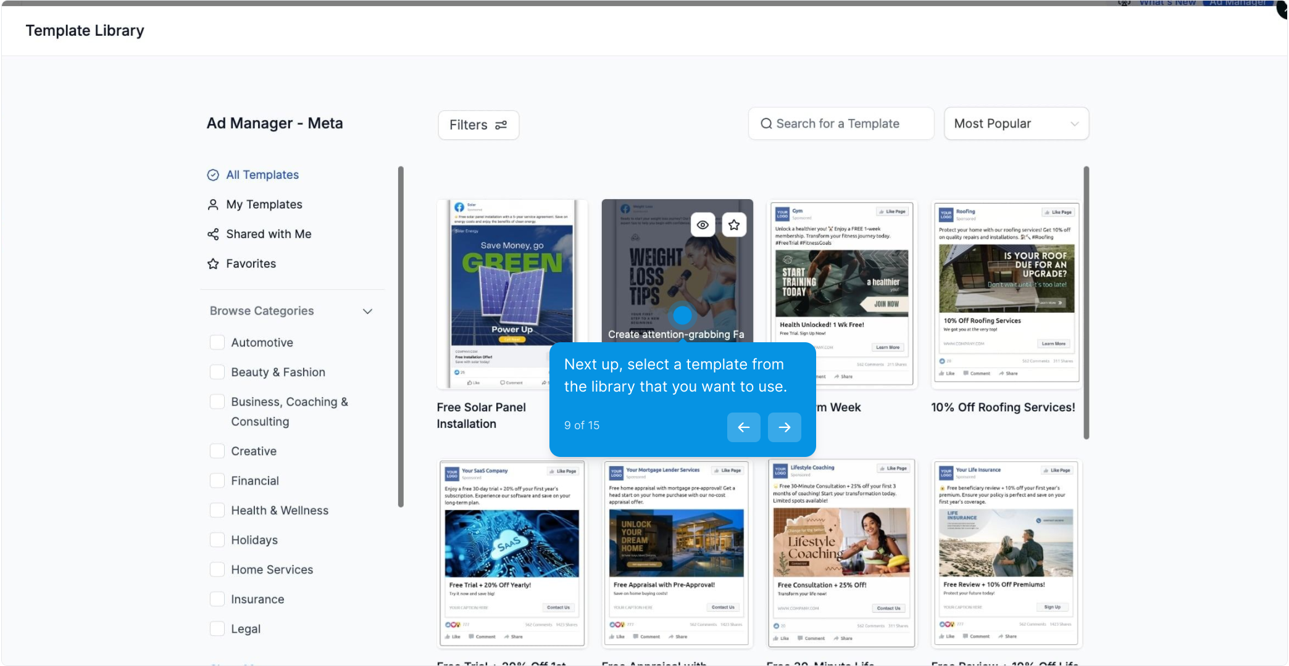Click the All Templates checkmark icon
Image resolution: width=1289 pixels, height=666 pixels.
pos(213,175)
